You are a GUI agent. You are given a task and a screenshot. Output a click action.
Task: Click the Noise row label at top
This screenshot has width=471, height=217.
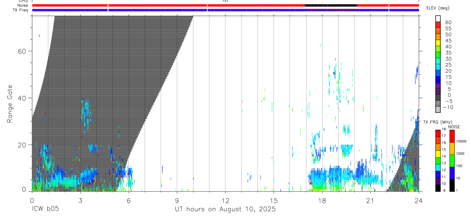click(x=23, y=5)
